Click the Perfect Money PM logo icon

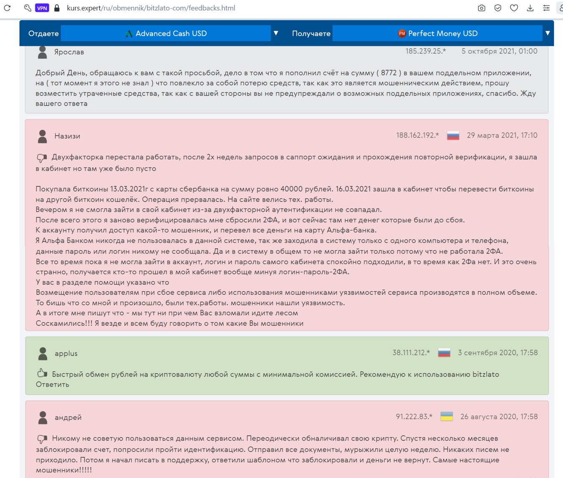[x=402, y=33]
